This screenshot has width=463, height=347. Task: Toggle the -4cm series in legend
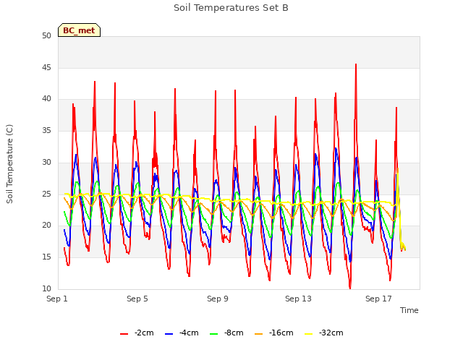(x=182, y=333)
